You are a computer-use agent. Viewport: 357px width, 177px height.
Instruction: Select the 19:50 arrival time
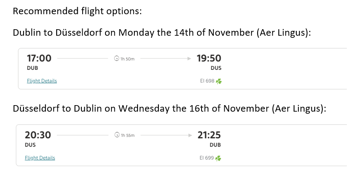tap(209, 58)
